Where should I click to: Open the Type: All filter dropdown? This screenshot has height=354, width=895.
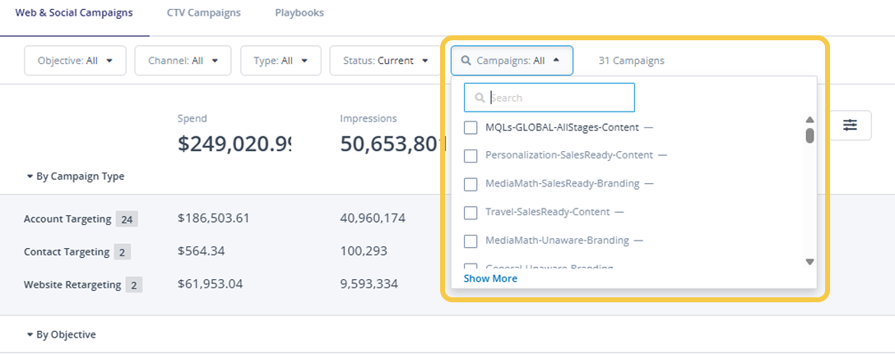pos(281,61)
